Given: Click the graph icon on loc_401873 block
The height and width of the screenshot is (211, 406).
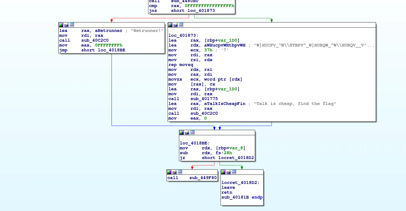Looking at the screenshot, I should [181, 25].
